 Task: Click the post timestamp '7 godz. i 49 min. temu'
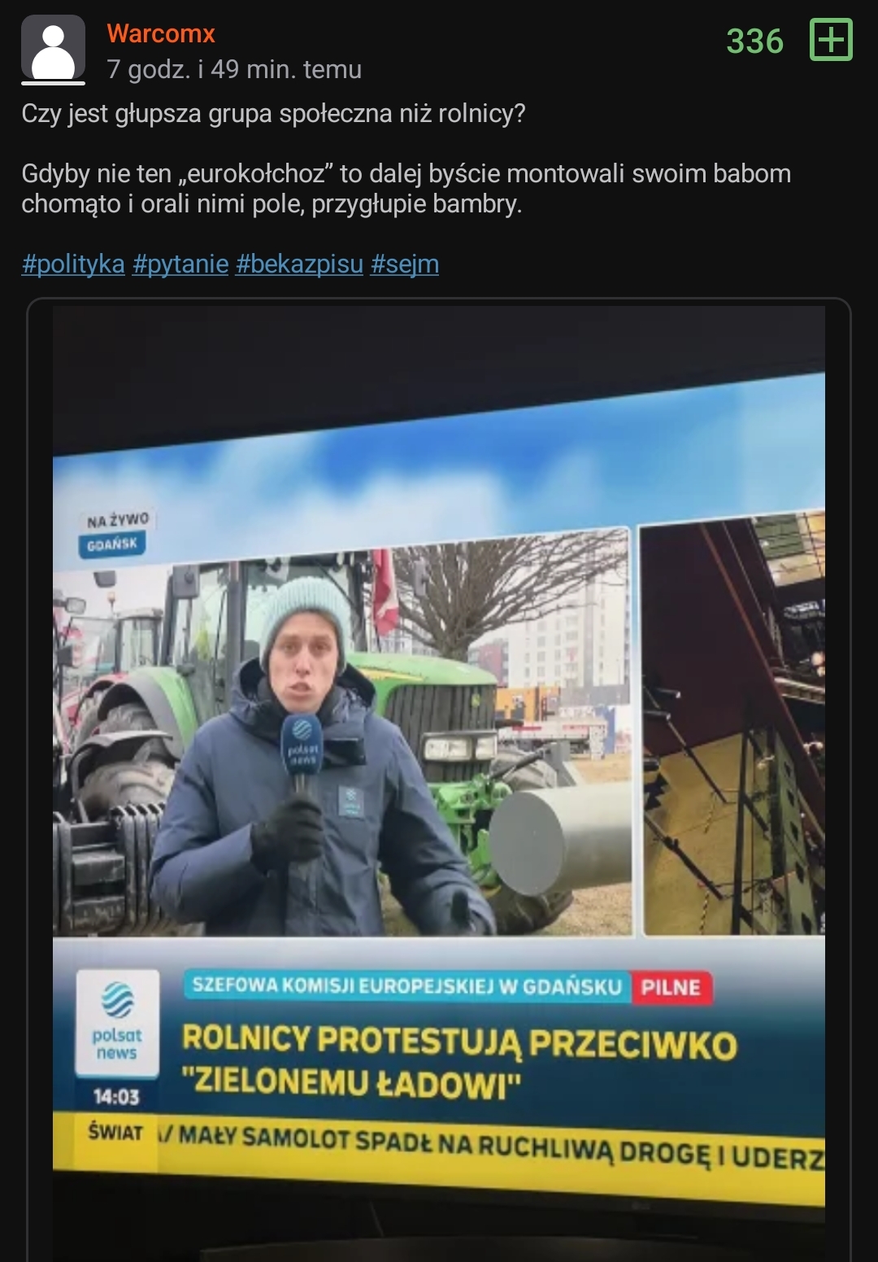[234, 70]
